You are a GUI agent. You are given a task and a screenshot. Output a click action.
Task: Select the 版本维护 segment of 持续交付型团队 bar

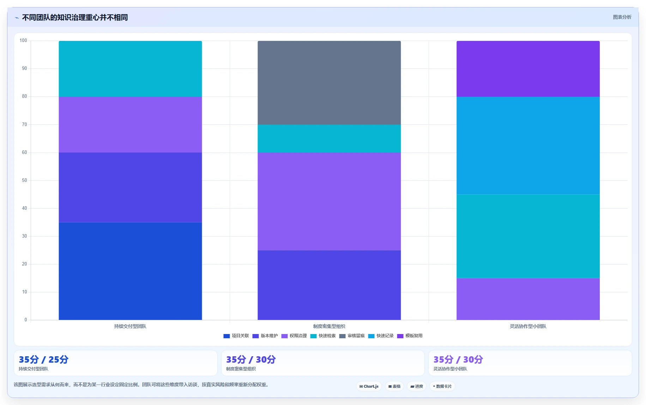coord(130,187)
